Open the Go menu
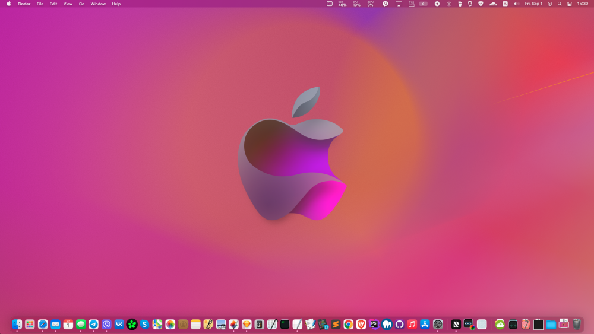 pyautogui.click(x=81, y=4)
